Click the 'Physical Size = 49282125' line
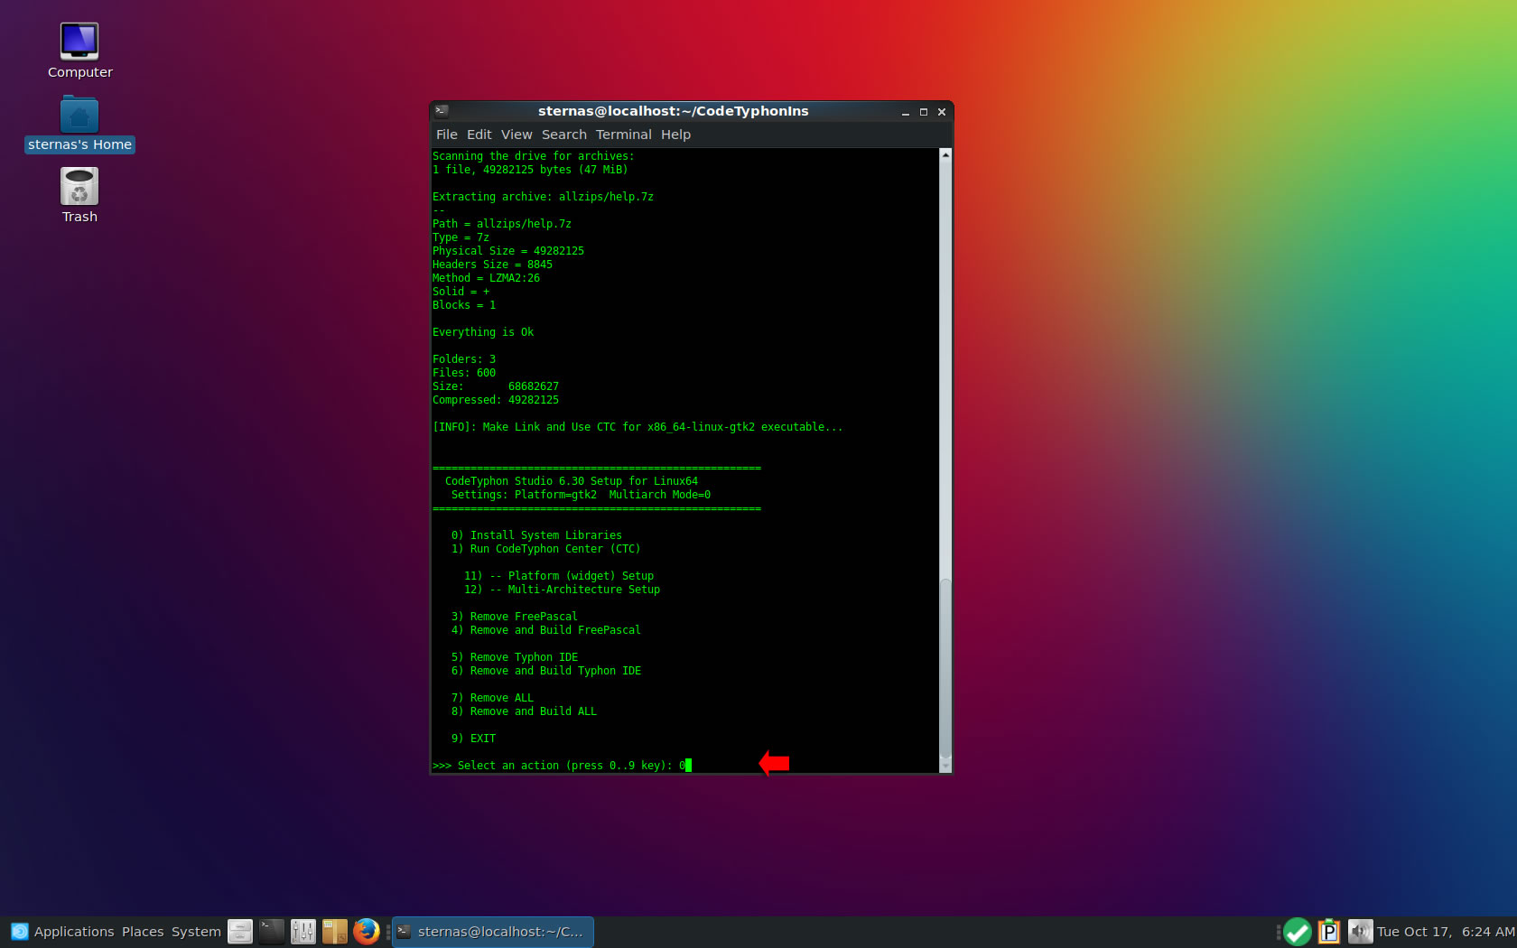1517x948 pixels. pyautogui.click(x=508, y=251)
